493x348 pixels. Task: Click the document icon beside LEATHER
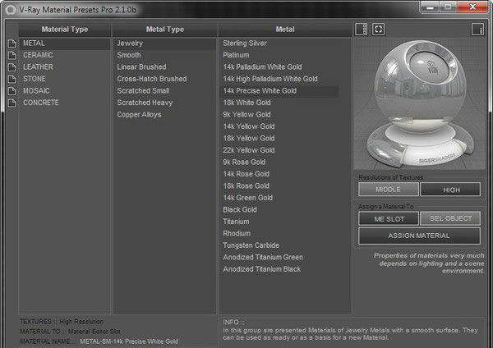click(12, 67)
